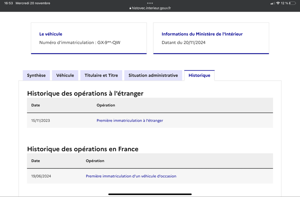Tap the 12 % battery percentage text
Image resolution: width=300 pixels, height=197 pixels.
point(285,3)
